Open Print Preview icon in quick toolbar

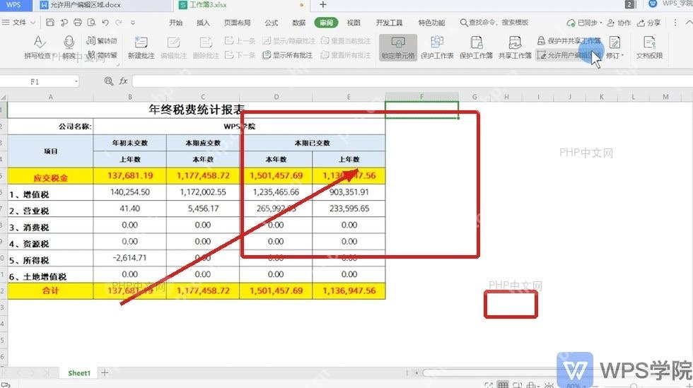coord(91,22)
